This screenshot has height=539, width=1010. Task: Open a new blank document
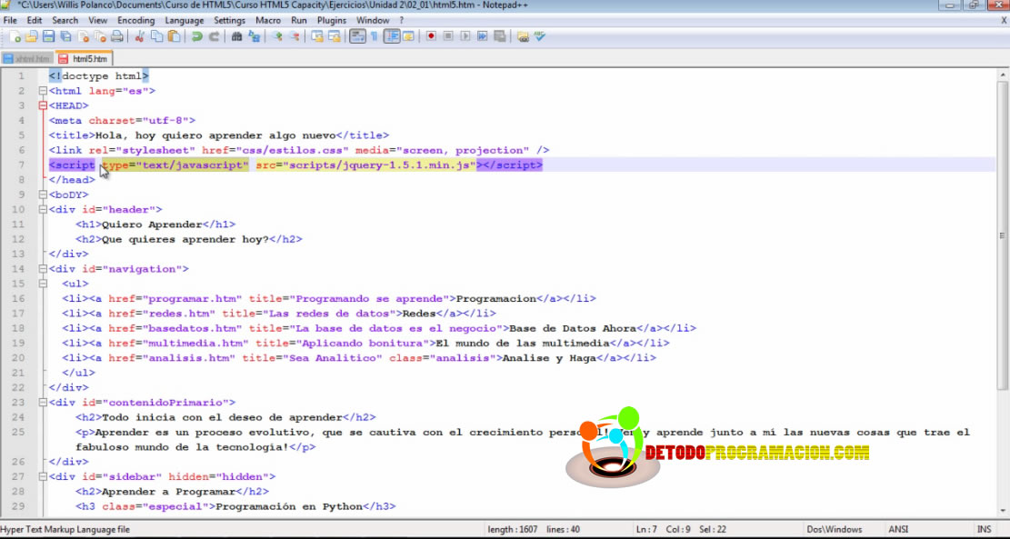(x=16, y=37)
